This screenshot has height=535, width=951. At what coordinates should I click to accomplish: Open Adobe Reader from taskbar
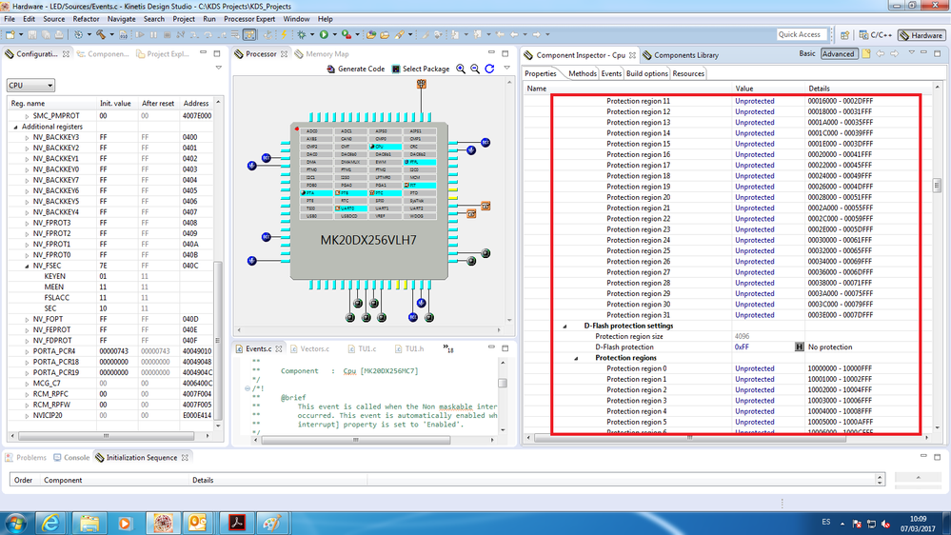236,523
